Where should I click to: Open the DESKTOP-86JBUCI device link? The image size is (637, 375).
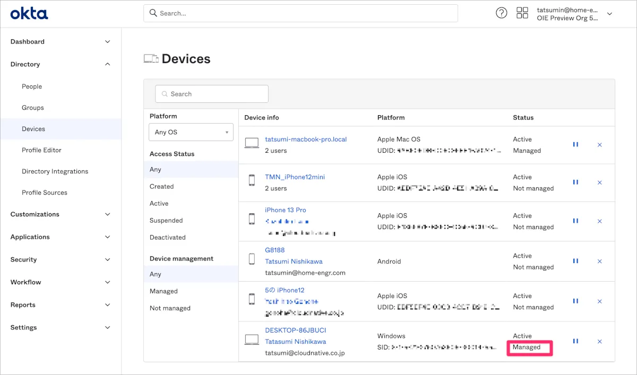(295, 330)
